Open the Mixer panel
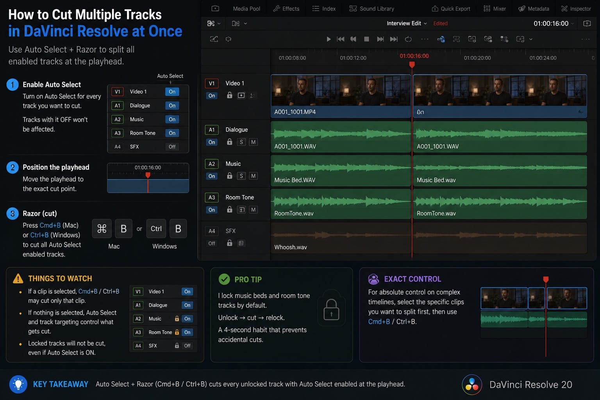The width and height of the screenshot is (600, 400). click(495, 9)
